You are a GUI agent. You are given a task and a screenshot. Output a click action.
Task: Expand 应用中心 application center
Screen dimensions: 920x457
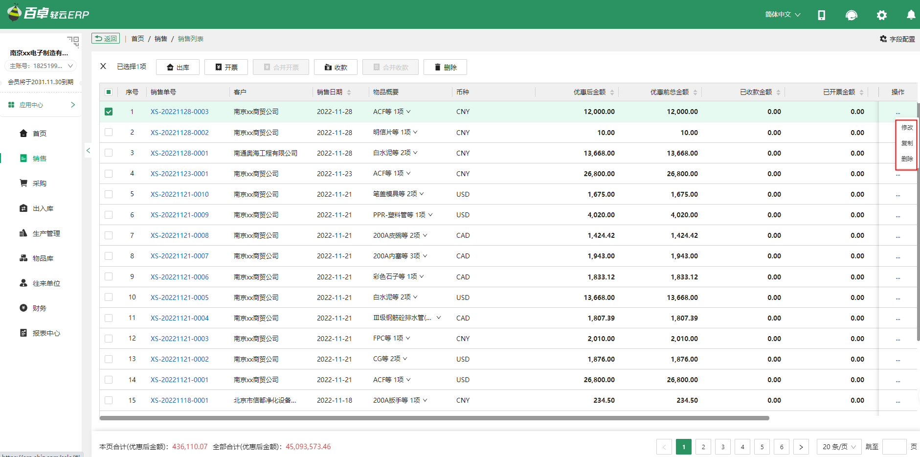point(42,105)
